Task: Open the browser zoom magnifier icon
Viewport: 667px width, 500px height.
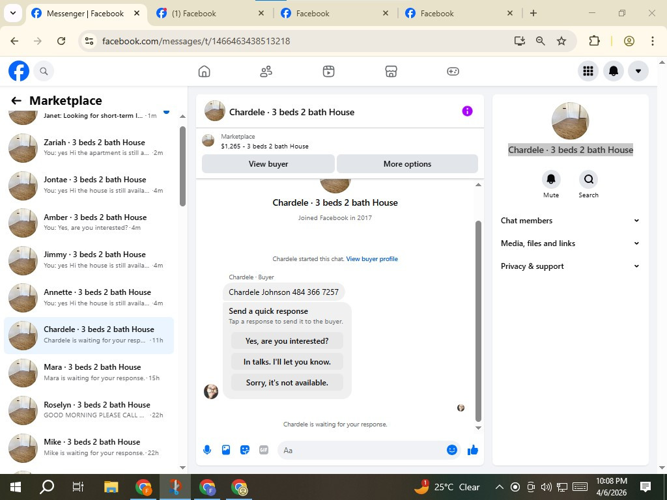Action: click(x=540, y=41)
